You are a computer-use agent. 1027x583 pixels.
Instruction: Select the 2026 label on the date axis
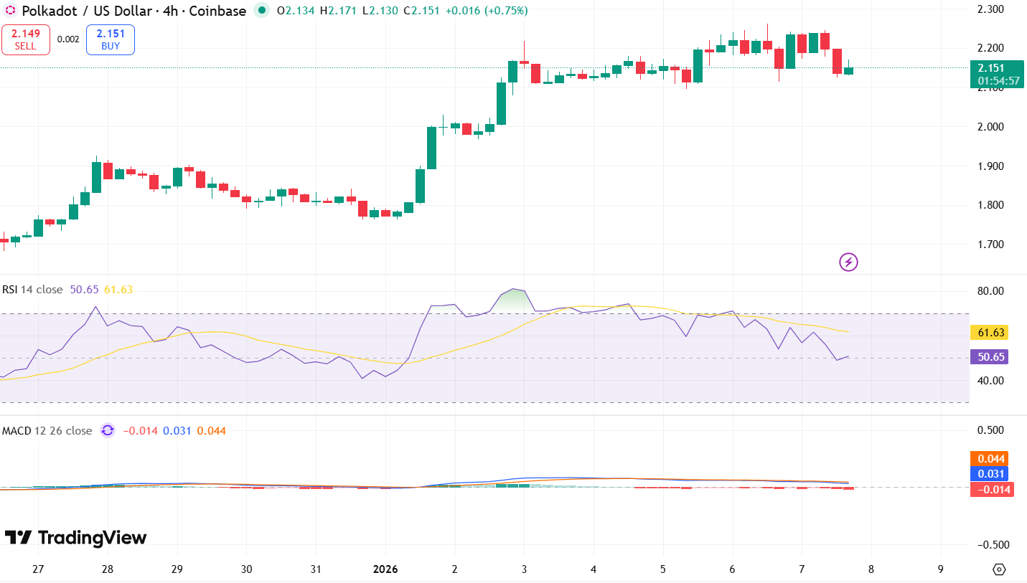(x=385, y=569)
